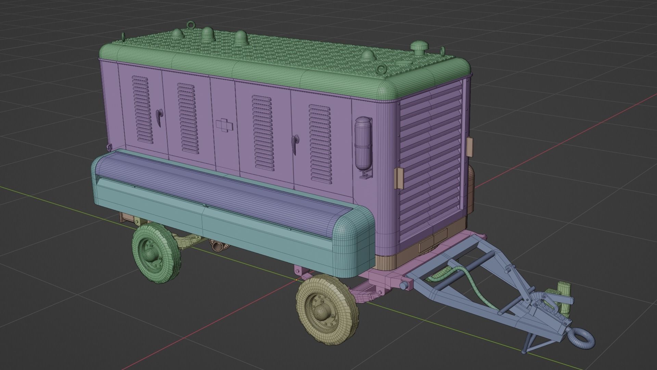Select the fire extinguisher cylinder on the body
657x370 pixels.
[x=363, y=144]
